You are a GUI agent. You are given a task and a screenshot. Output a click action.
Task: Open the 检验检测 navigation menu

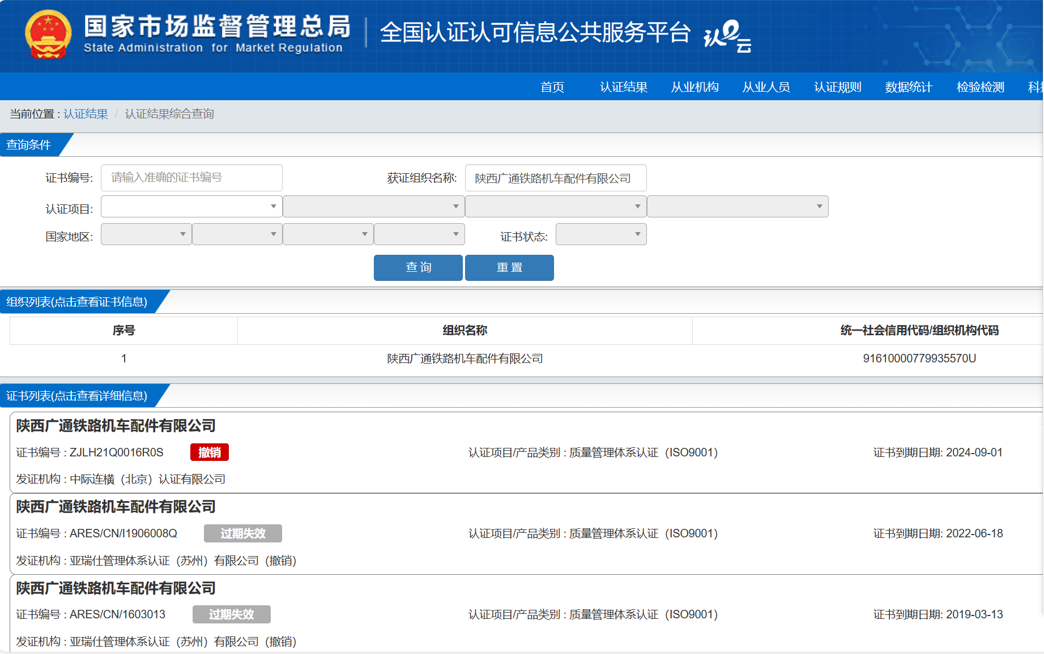click(981, 87)
